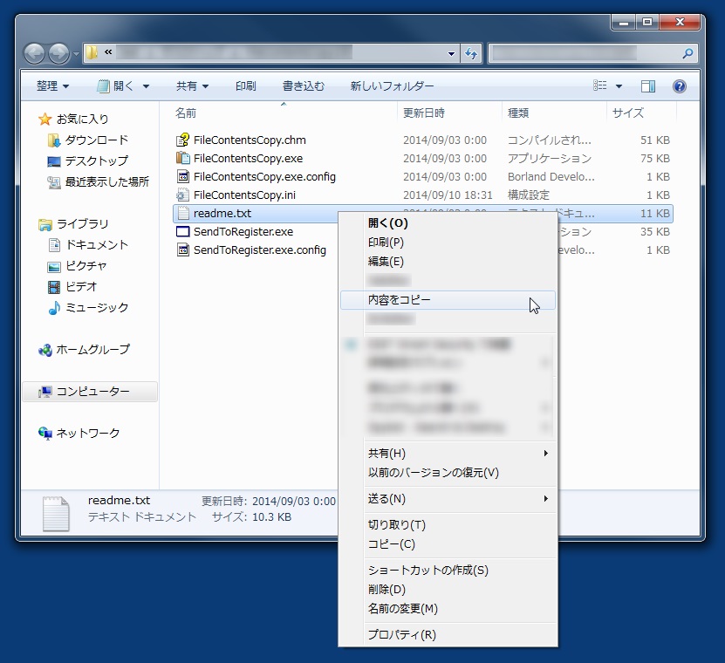Click the Refresh icon beside the address bar
The width and height of the screenshot is (725, 663).
click(x=470, y=53)
